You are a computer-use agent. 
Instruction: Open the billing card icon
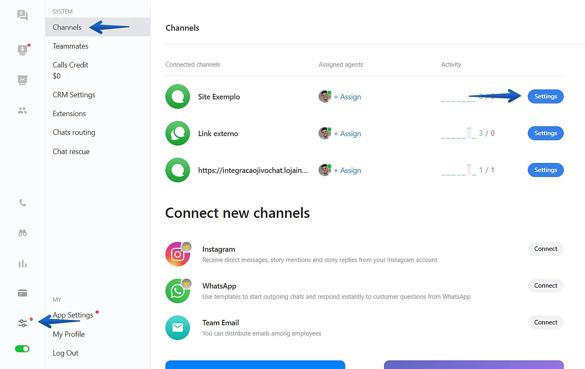point(22,293)
